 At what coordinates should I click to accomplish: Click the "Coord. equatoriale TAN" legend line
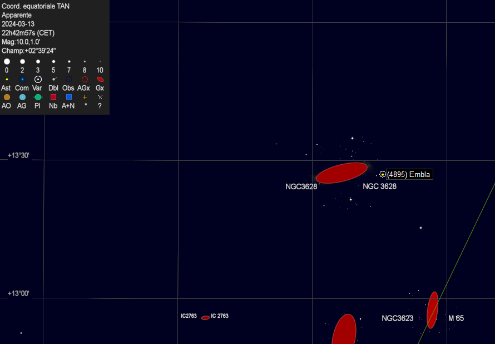tap(36, 6)
